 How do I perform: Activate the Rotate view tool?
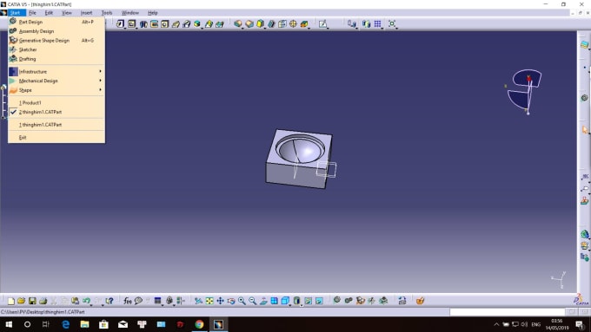[231, 301]
